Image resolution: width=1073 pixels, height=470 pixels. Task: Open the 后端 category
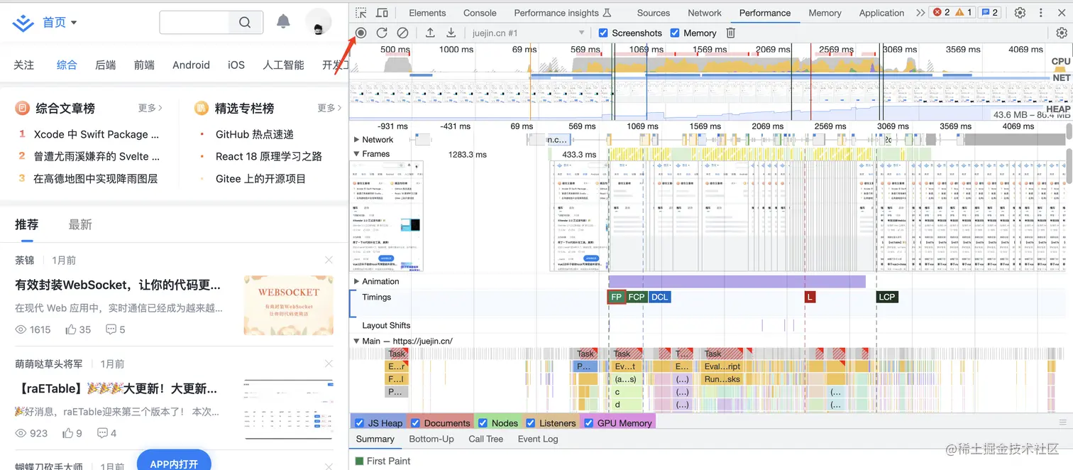pos(106,65)
